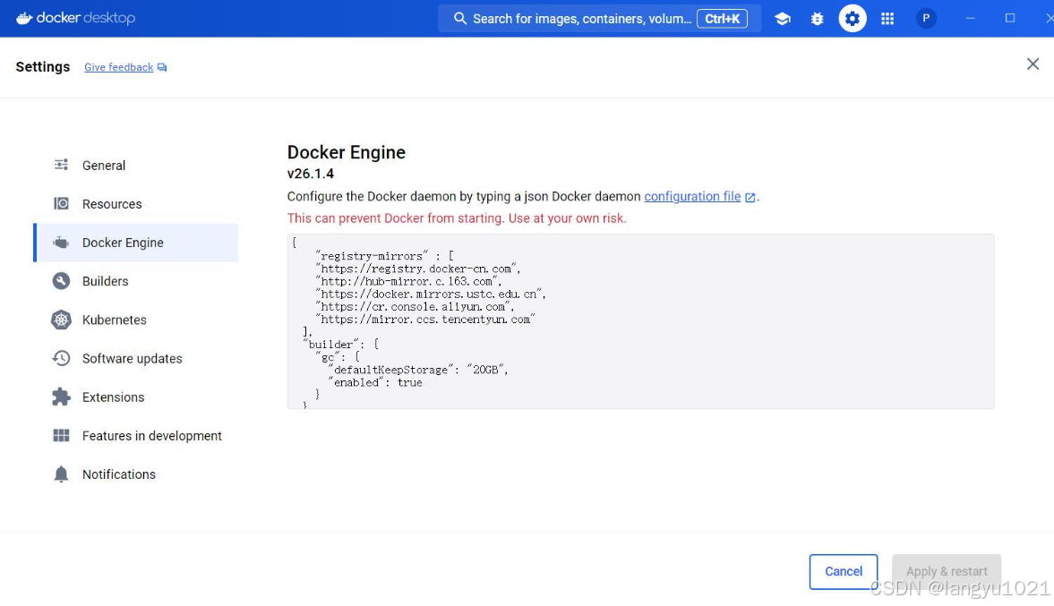
Task: Click the Resources icon in sidebar
Action: [x=61, y=203]
